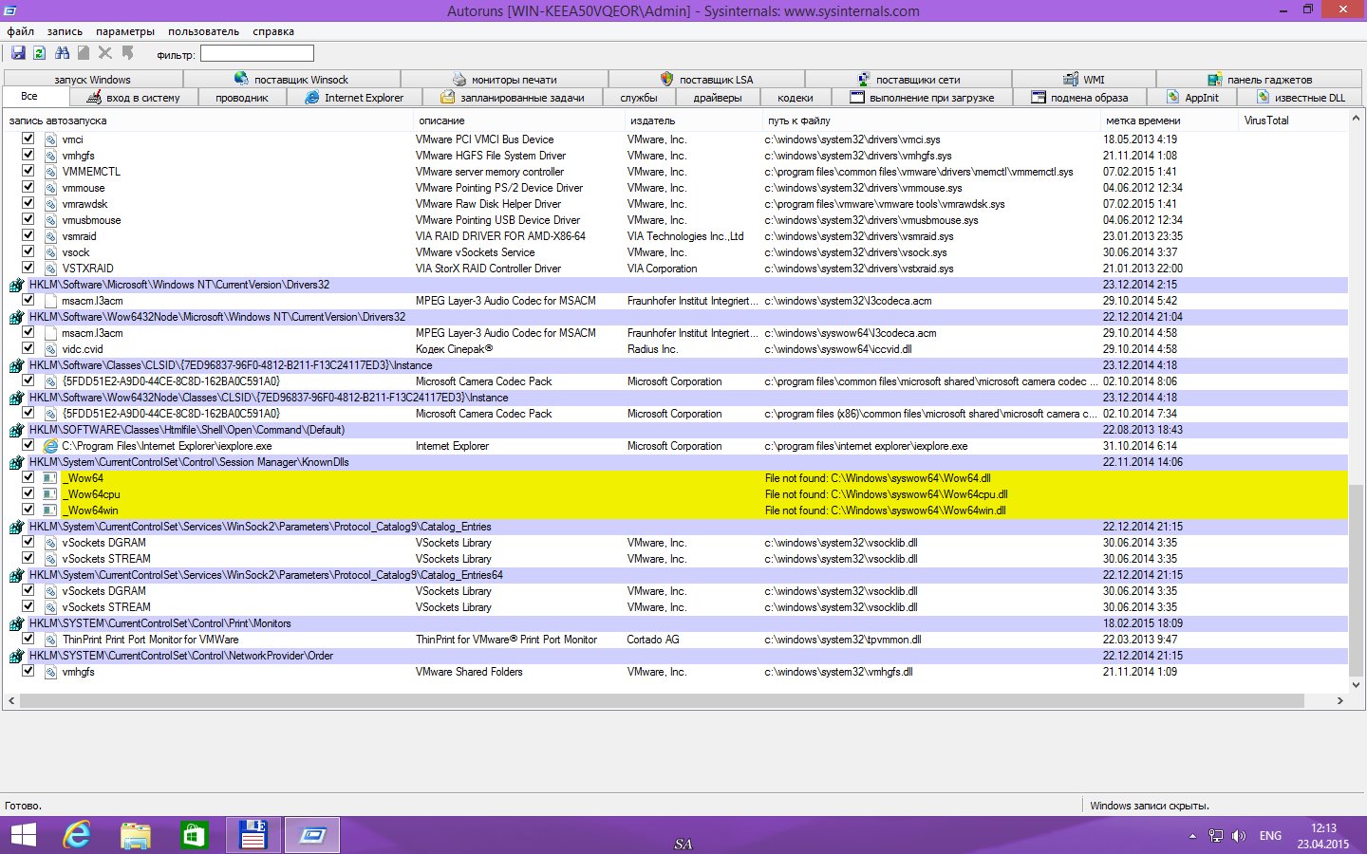Switch to the службы tab
The image size is (1367, 854).
639,98
